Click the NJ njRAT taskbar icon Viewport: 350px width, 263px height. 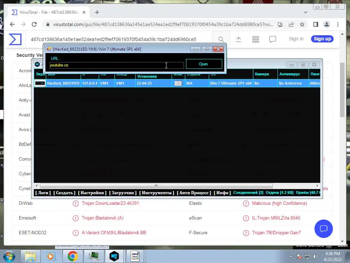[114, 256]
